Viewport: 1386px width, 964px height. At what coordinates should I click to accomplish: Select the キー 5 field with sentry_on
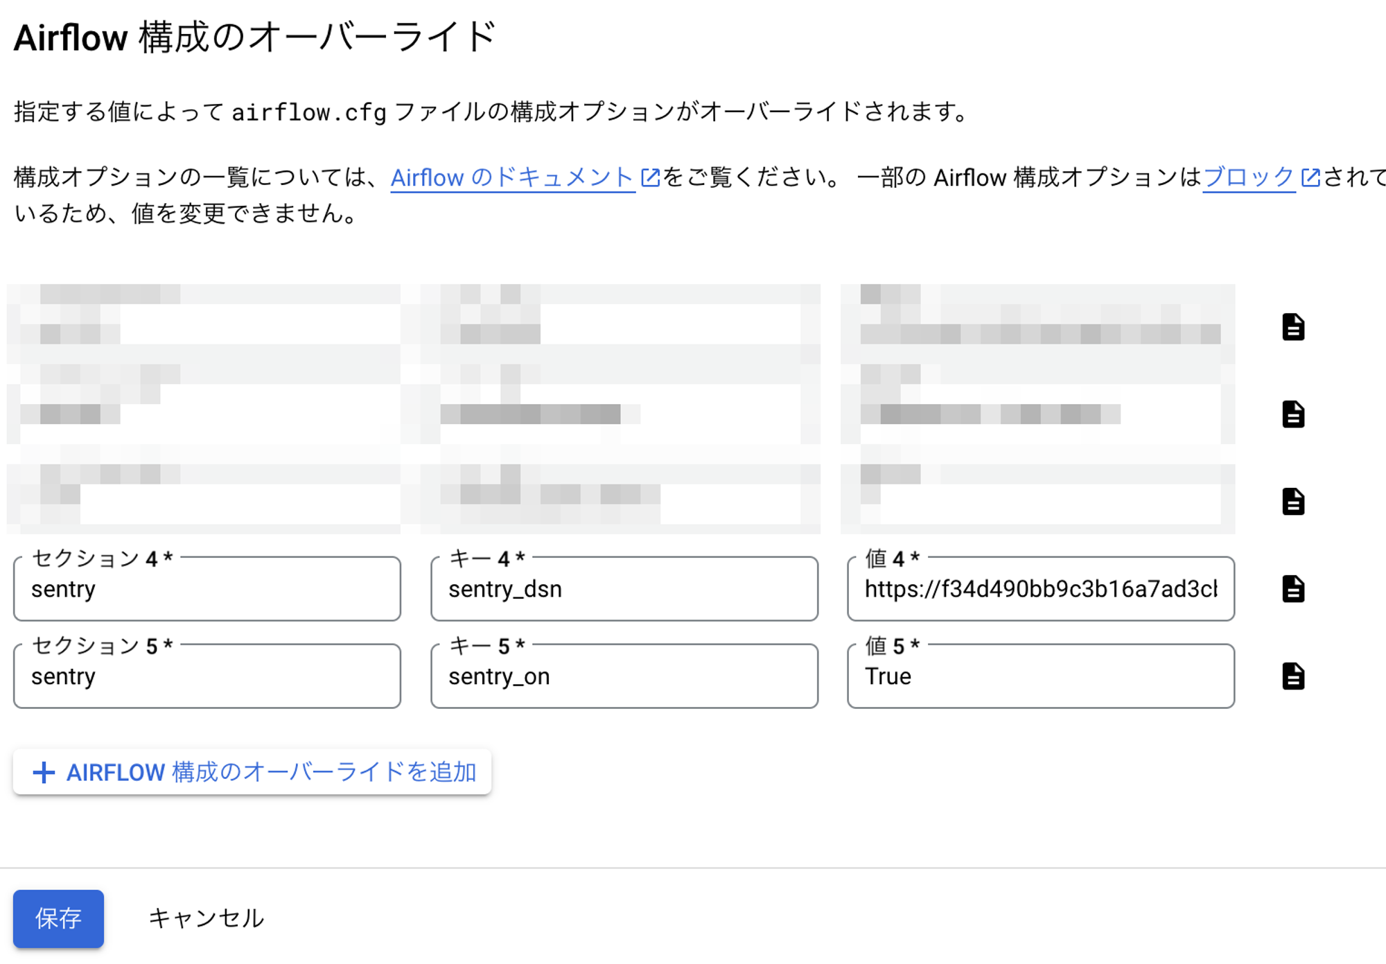624,677
